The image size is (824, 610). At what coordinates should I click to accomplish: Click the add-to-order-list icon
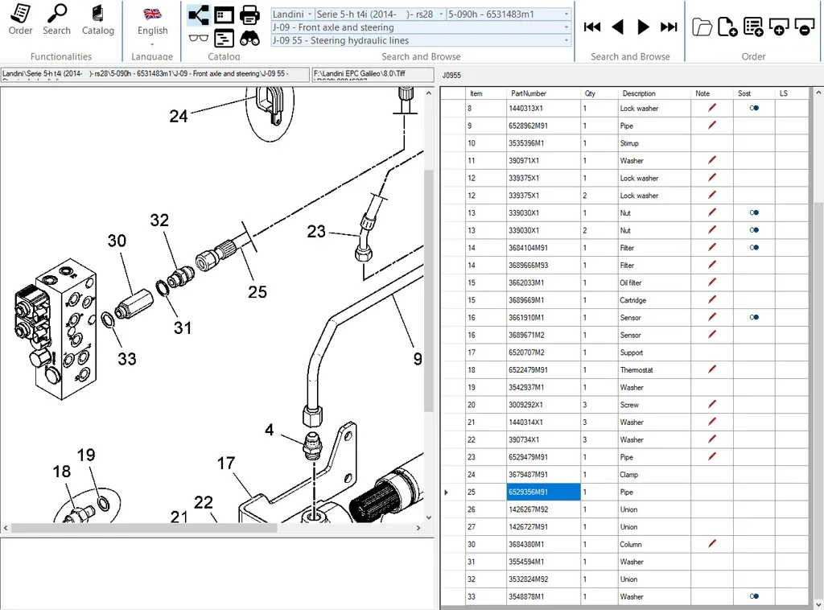(x=753, y=26)
